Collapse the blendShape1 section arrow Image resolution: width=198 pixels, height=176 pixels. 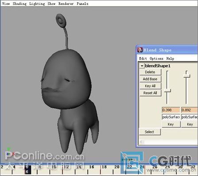pos(142,66)
